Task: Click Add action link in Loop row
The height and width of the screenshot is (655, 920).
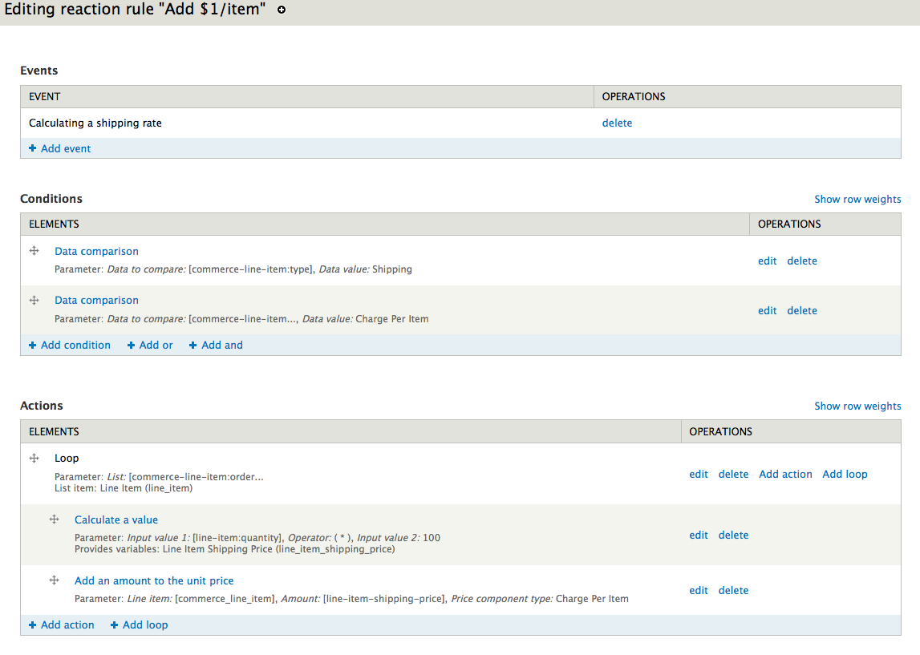Action: click(x=785, y=474)
